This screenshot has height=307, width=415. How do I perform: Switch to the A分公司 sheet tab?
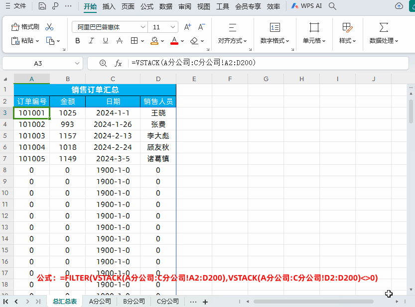[100, 301]
